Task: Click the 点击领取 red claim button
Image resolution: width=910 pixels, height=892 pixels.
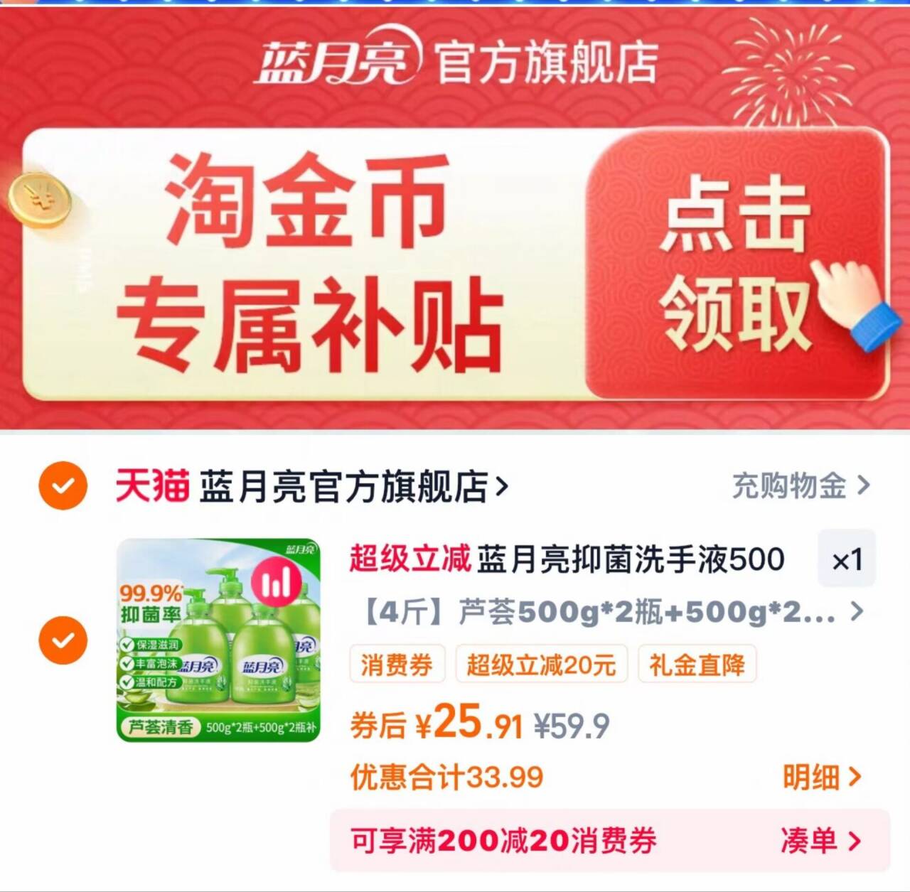Action: (x=736, y=263)
